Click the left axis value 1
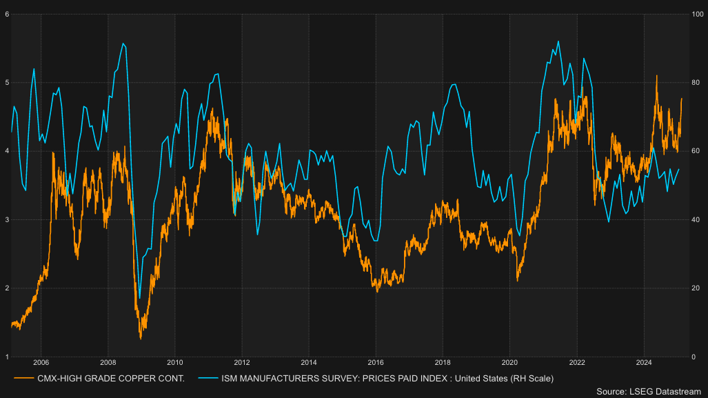 7,357
